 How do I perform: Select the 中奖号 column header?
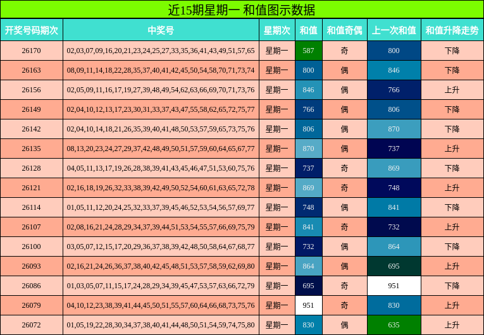coord(161,30)
